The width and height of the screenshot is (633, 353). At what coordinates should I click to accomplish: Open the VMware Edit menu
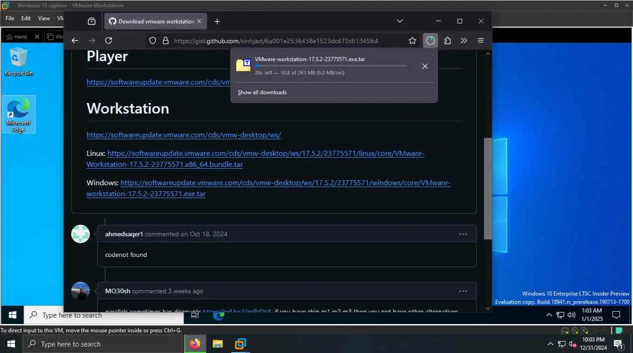click(26, 18)
